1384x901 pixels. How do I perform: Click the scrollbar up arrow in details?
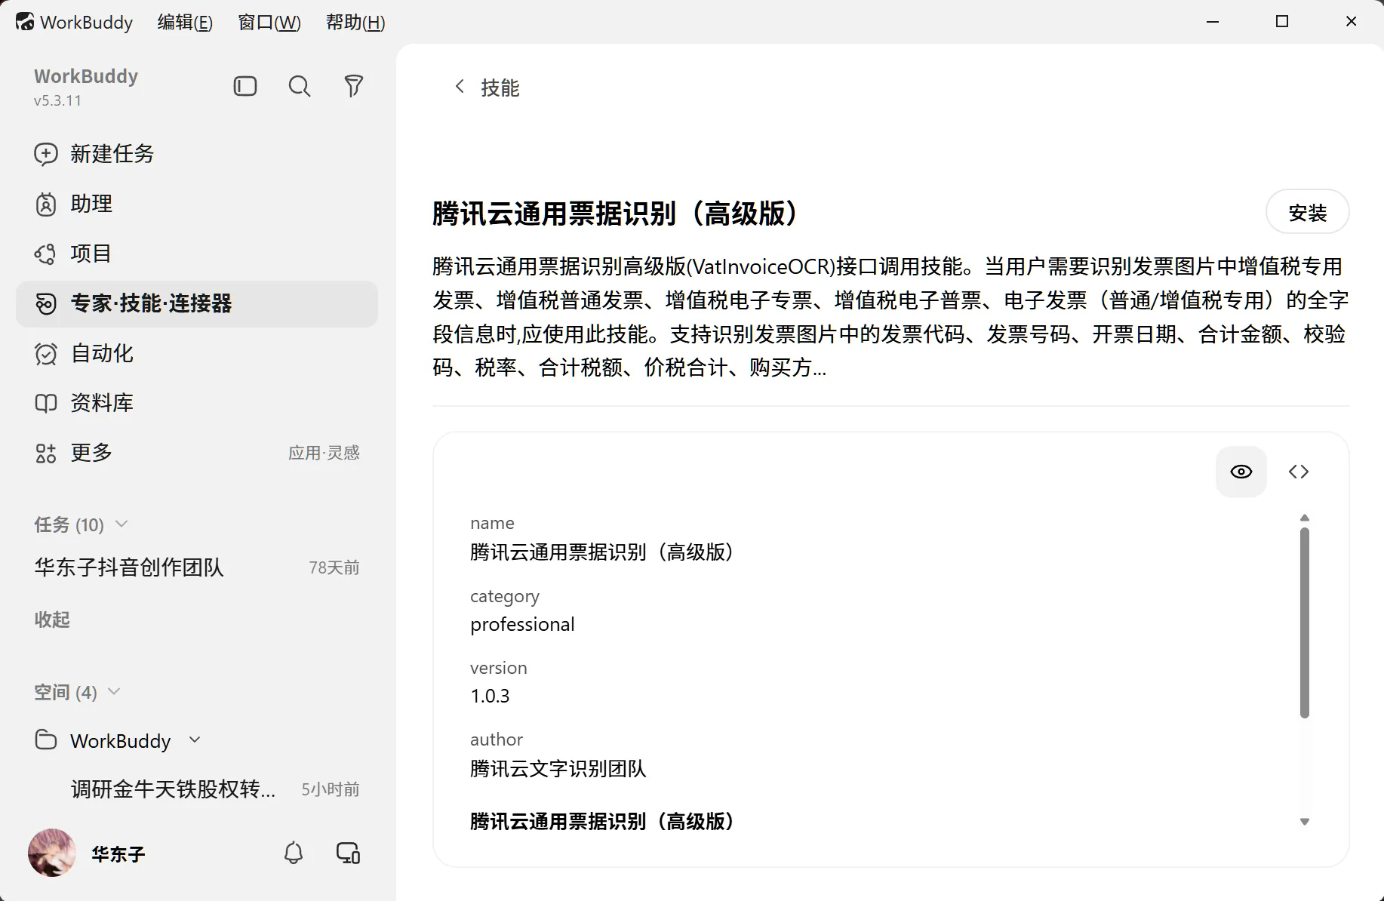(1305, 518)
